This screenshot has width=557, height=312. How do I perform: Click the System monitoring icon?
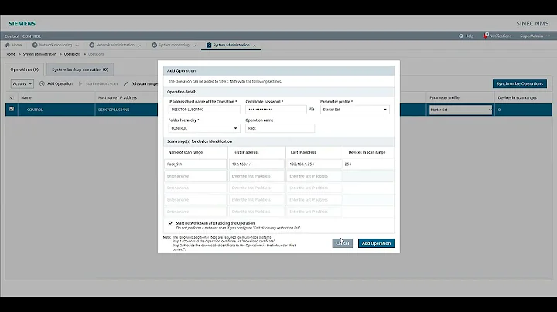click(x=155, y=45)
